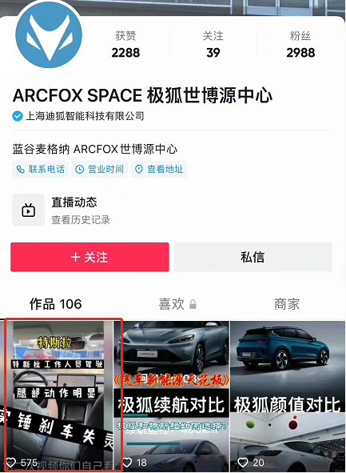Viewport: 346px width, 473px height.
Task: Open the 商家 tab
Action: [287, 304]
